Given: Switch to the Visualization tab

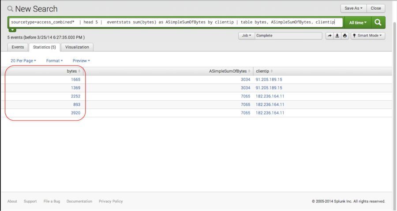Looking at the screenshot, I should (x=77, y=47).
